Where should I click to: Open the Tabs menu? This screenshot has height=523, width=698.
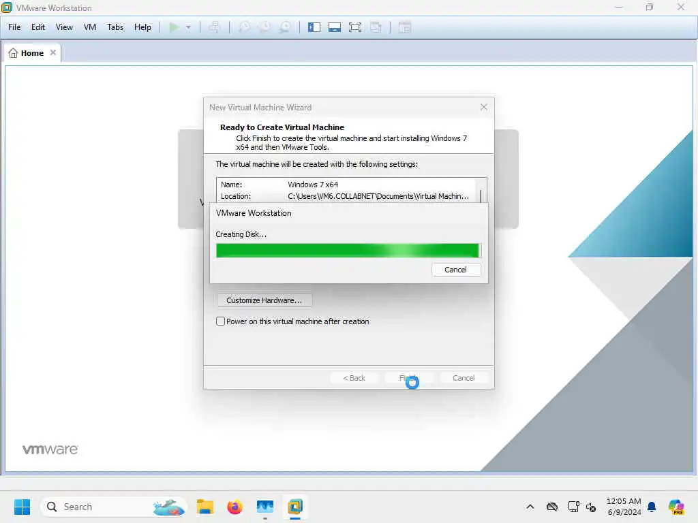coord(115,27)
